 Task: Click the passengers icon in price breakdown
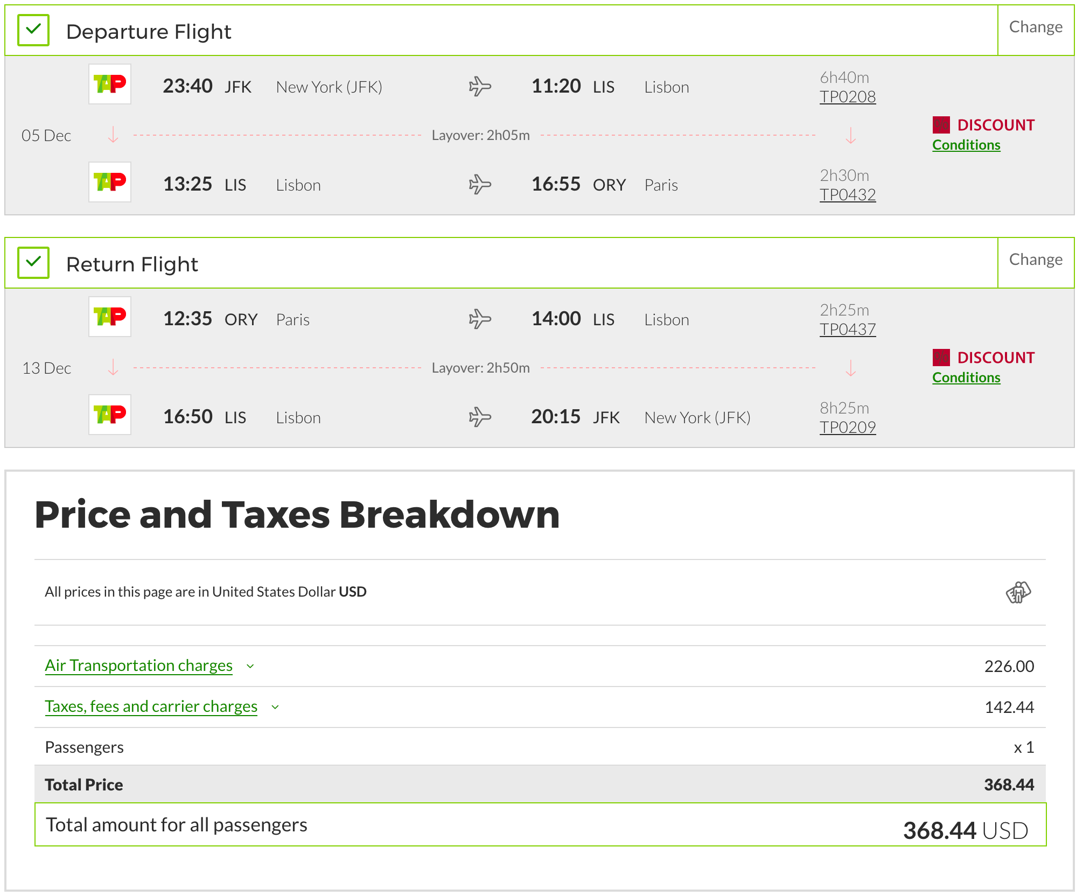tap(1018, 592)
